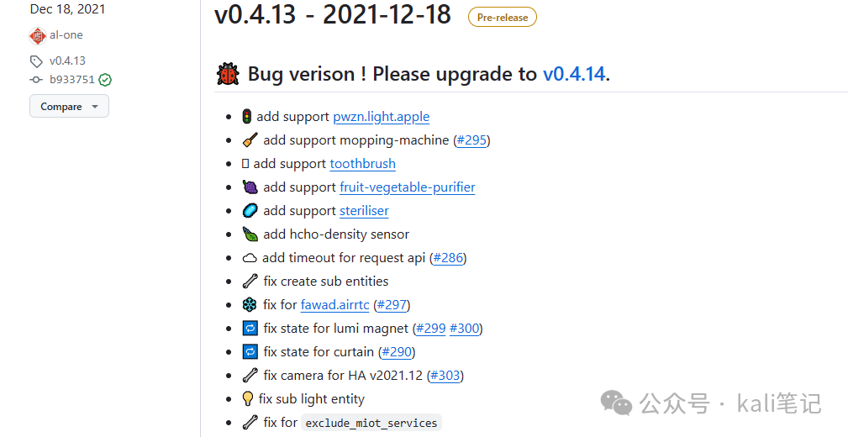Click the WeChat logo in the watermark
The image size is (848, 437).
coord(616,403)
